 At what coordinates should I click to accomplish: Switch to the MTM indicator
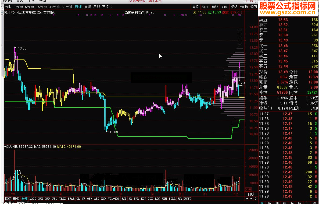[164, 199]
